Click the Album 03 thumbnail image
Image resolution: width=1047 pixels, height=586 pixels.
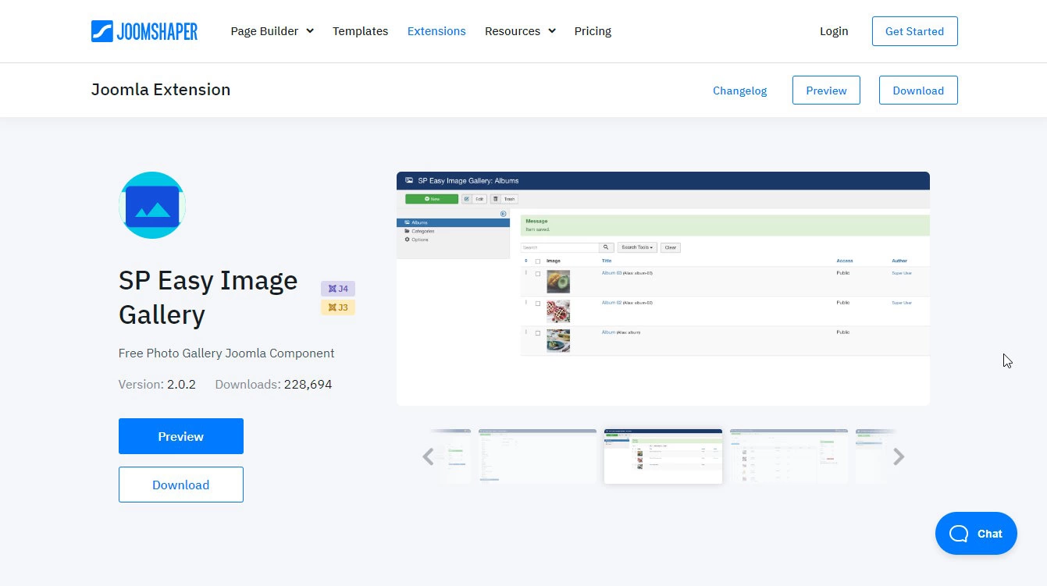click(558, 282)
